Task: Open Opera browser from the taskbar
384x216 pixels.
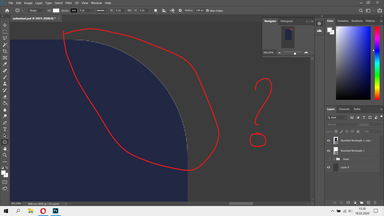Action: (43, 211)
